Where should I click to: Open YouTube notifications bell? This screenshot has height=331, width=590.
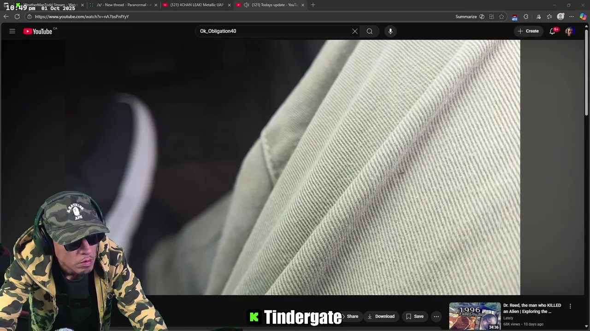pyautogui.click(x=552, y=31)
